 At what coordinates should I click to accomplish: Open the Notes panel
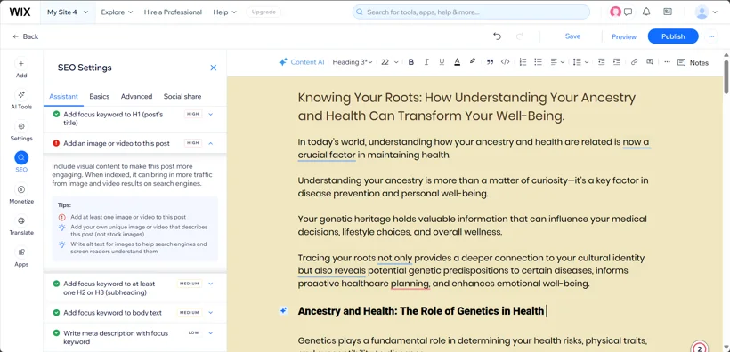coord(693,63)
